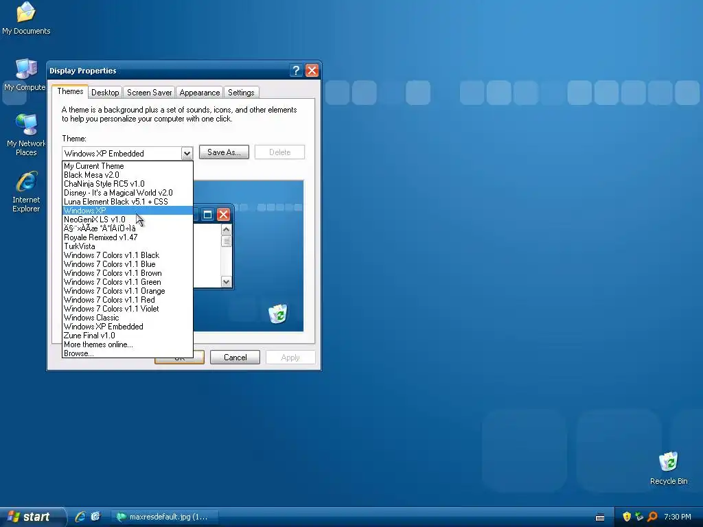Select the My Network Places icon
Viewport: 703px width, 527px height.
pos(26,134)
